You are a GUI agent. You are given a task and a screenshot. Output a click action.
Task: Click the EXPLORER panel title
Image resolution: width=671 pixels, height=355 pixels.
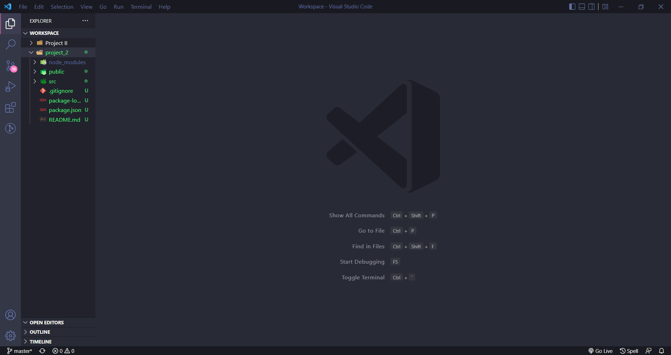click(x=41, y=21)
